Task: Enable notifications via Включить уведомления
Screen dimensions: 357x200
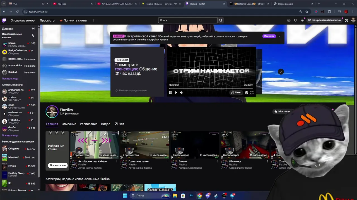Action: [x=131, y=91]
